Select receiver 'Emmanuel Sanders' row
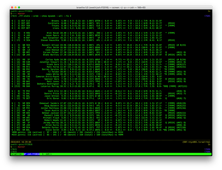 99,103
